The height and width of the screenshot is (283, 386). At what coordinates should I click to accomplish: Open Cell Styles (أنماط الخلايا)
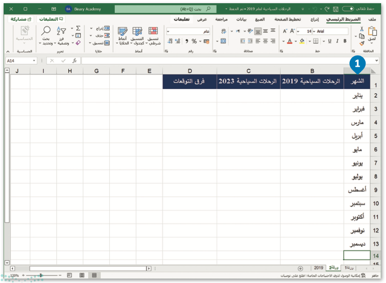(123, 36)
